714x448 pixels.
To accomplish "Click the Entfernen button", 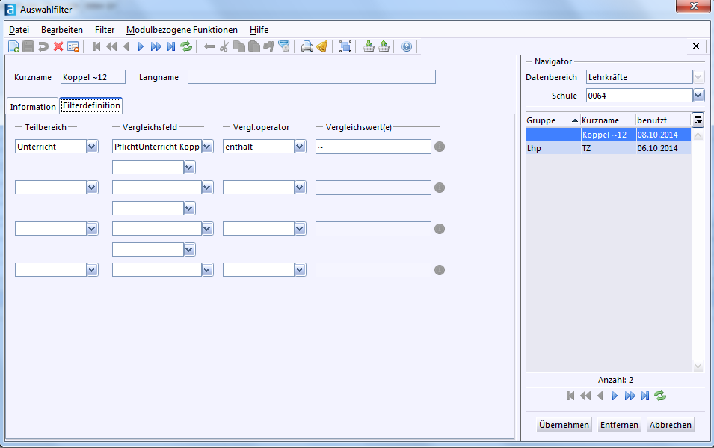I will [x=619, y=425].
